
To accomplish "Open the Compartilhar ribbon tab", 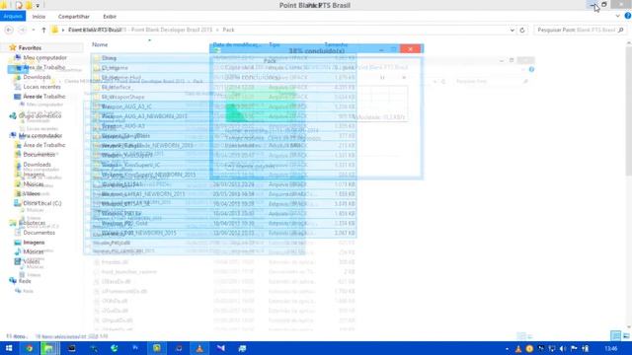I will (x=74, y=17).
